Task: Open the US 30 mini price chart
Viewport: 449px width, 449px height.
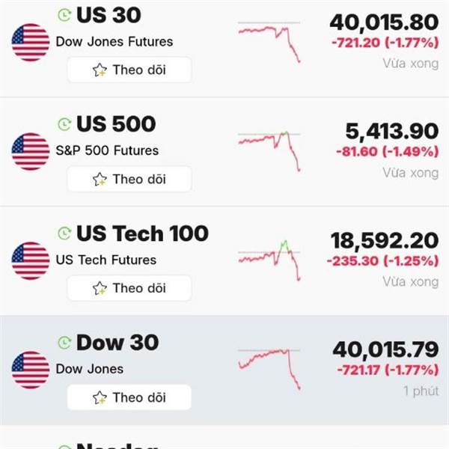Action: click(x=269, y=41)
